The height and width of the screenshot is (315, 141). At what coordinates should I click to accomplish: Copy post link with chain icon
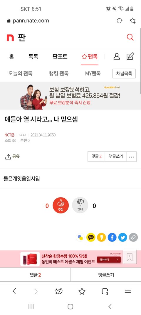(x=133, y=237)
